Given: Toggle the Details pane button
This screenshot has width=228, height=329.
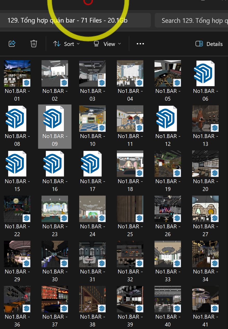Looking at the screenshot, I should click(x=209, y=44).
